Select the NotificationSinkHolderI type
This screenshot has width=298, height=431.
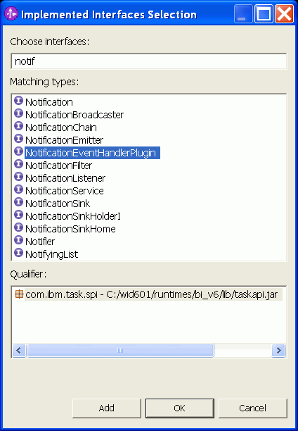73,216
